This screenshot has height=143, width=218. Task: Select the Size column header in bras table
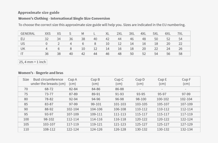point(26,80)
